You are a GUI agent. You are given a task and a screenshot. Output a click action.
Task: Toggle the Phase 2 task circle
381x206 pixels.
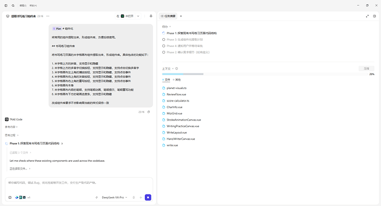[x=163, y=52]
